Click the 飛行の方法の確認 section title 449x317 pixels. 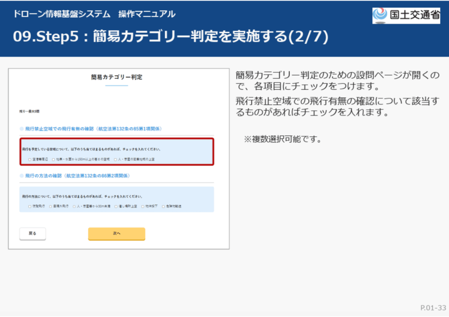pyautogui.click(x=77, y=175)
